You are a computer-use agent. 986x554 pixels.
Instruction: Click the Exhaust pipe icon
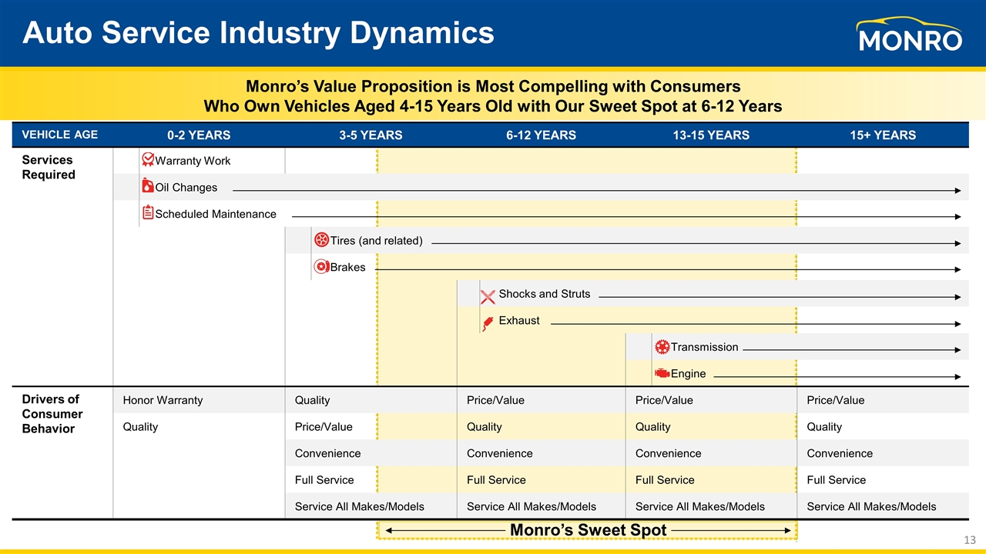click(x=487, y=322)
